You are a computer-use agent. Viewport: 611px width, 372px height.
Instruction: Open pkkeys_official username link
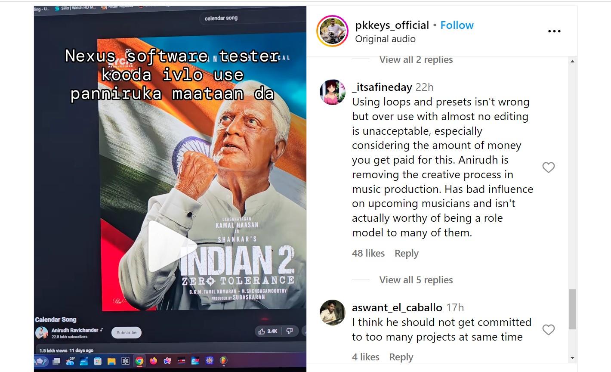[392, 25]
